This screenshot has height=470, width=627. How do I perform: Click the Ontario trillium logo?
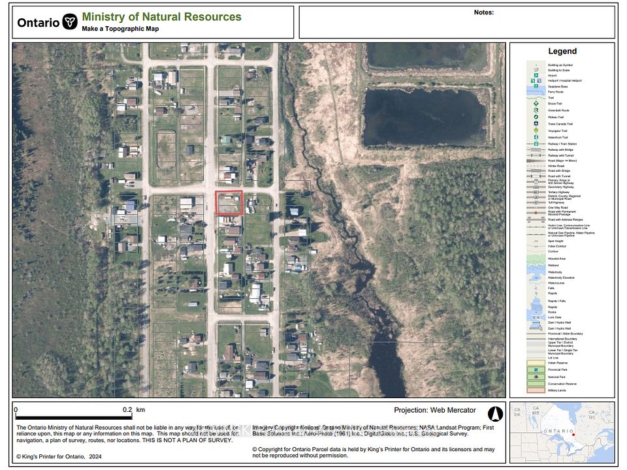pyautogui.click(x=71, y=22)
